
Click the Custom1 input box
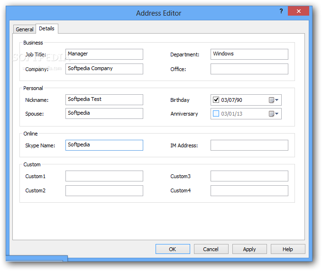[x=104, y=176]
